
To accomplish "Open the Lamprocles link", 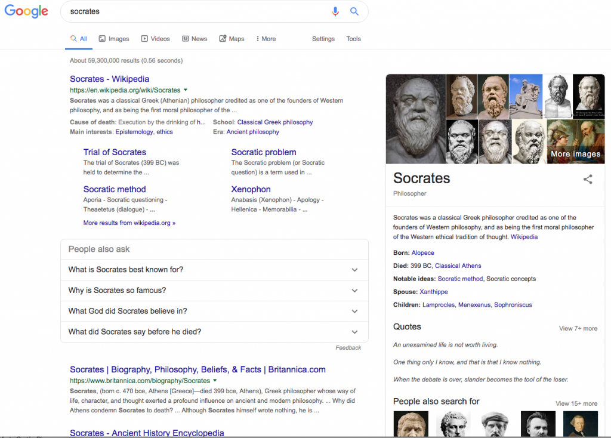I will click(x=439, y=305).
